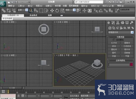Switch to the 自由形式 ribbon tab
The image size is (136, 99).
point(33,15)
